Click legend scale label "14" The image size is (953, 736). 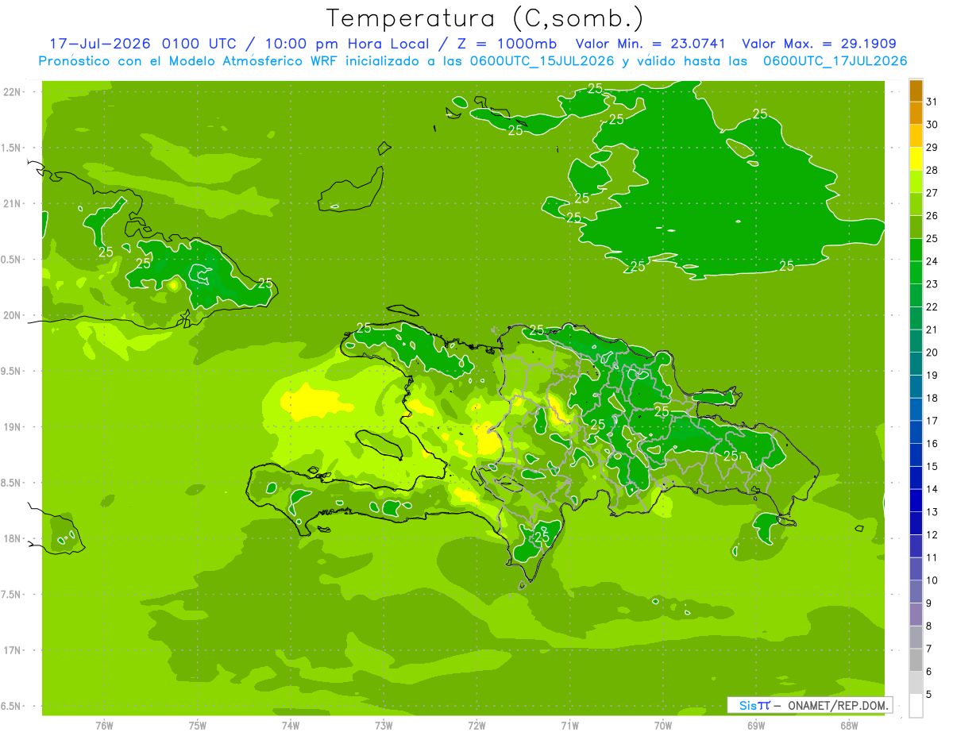(x=932, y=489)
